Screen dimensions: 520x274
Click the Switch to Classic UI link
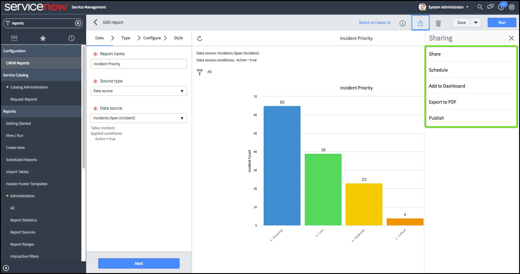[x=375, y=23]
